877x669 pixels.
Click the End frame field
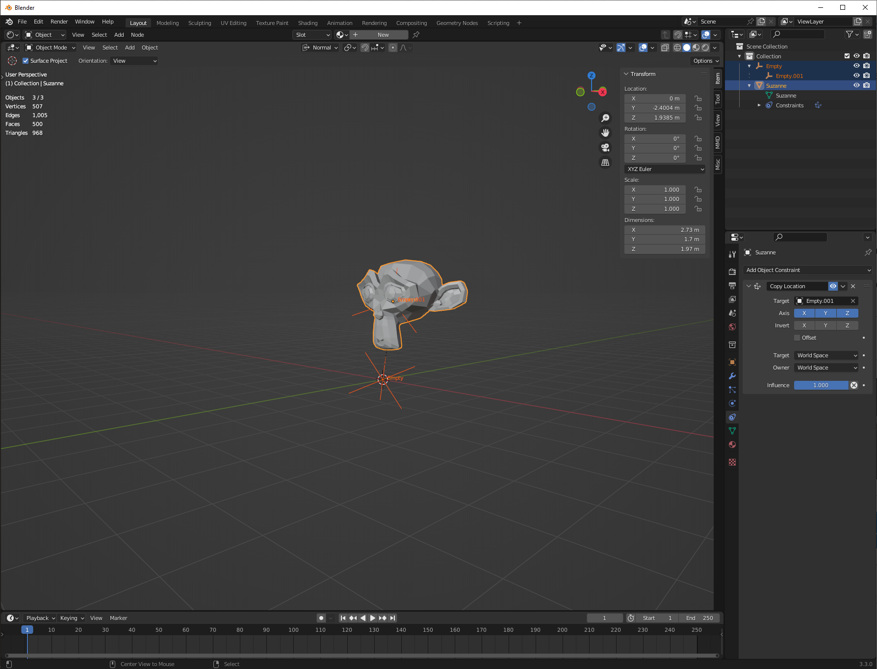(x=700, y=618)
